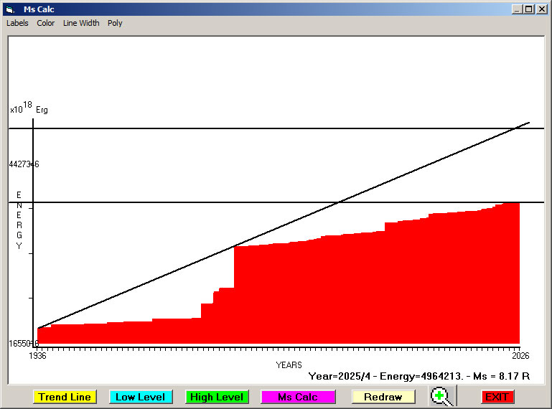552x409 pixels.
Task: Click the 4427346 energy axis value
Action: (x=24, y=164)
